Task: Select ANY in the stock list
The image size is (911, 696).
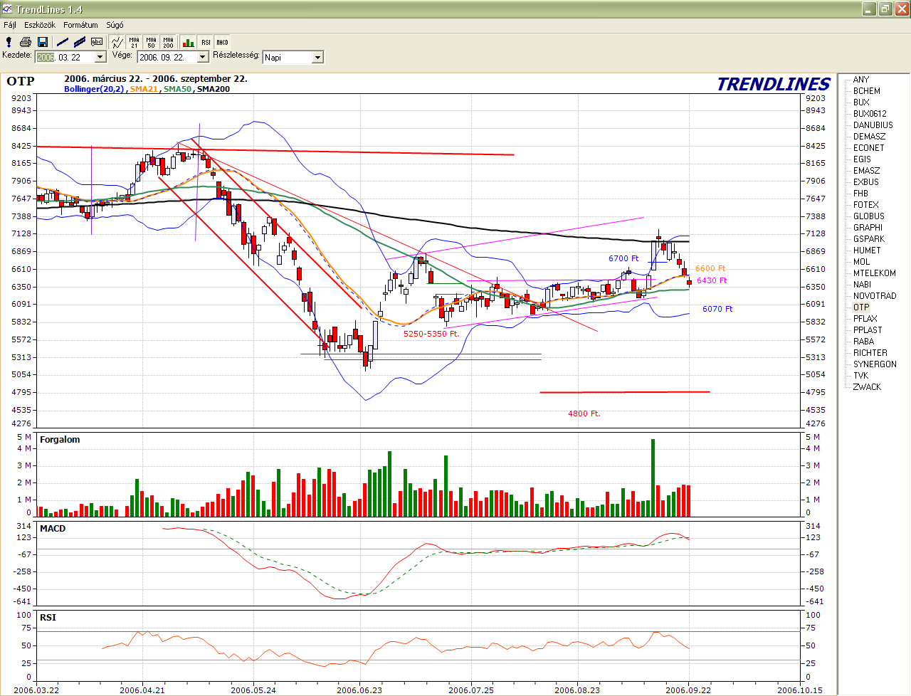Action: pyautogui.click(x=861, y=80)
